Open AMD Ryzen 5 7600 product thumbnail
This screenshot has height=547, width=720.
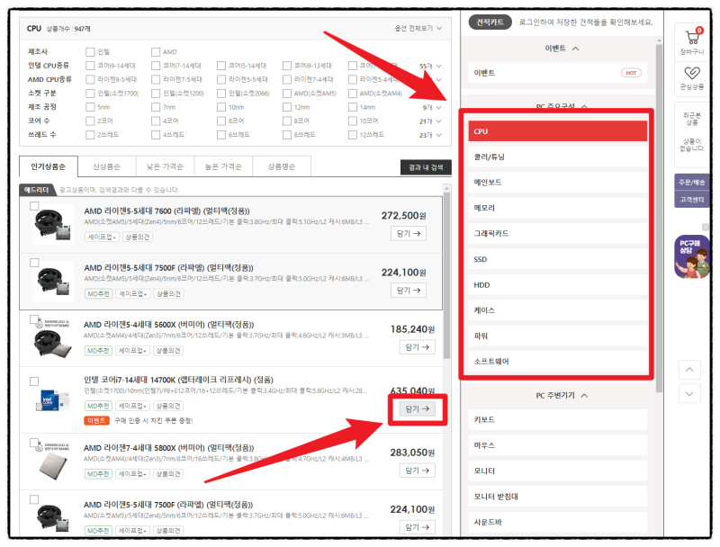pos(52,224)
